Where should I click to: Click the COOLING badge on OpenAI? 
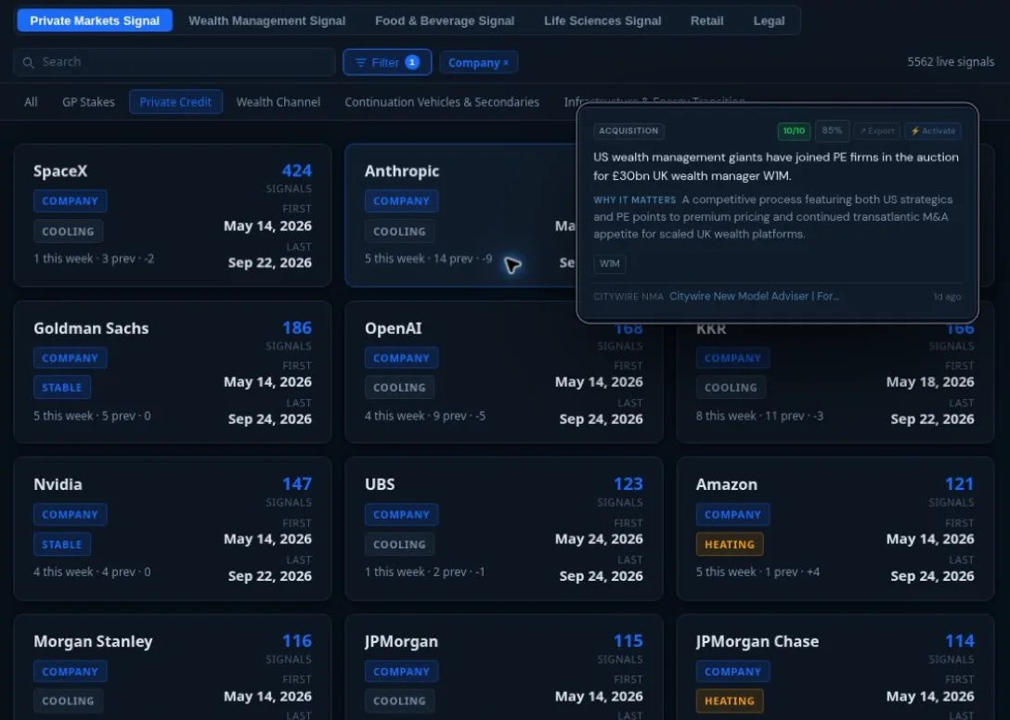point(399,388)
